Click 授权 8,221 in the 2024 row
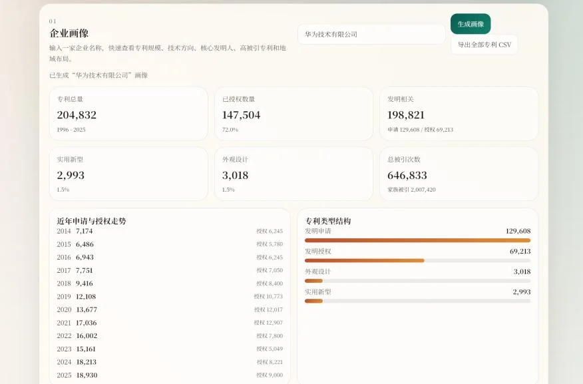Screen dimensions: 583x384 [270, 362]
